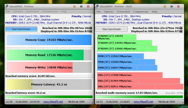Viewport: 188px width, 108px height.
Task: Click 'Reached multi-memory score: 17.65 GByte/sec.' text
Action: (x=127, y=93)
